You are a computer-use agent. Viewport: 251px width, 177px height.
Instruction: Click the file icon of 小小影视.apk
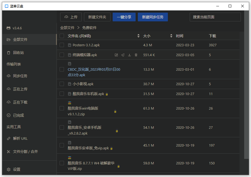pyautogui.click(x=69, y=84)
